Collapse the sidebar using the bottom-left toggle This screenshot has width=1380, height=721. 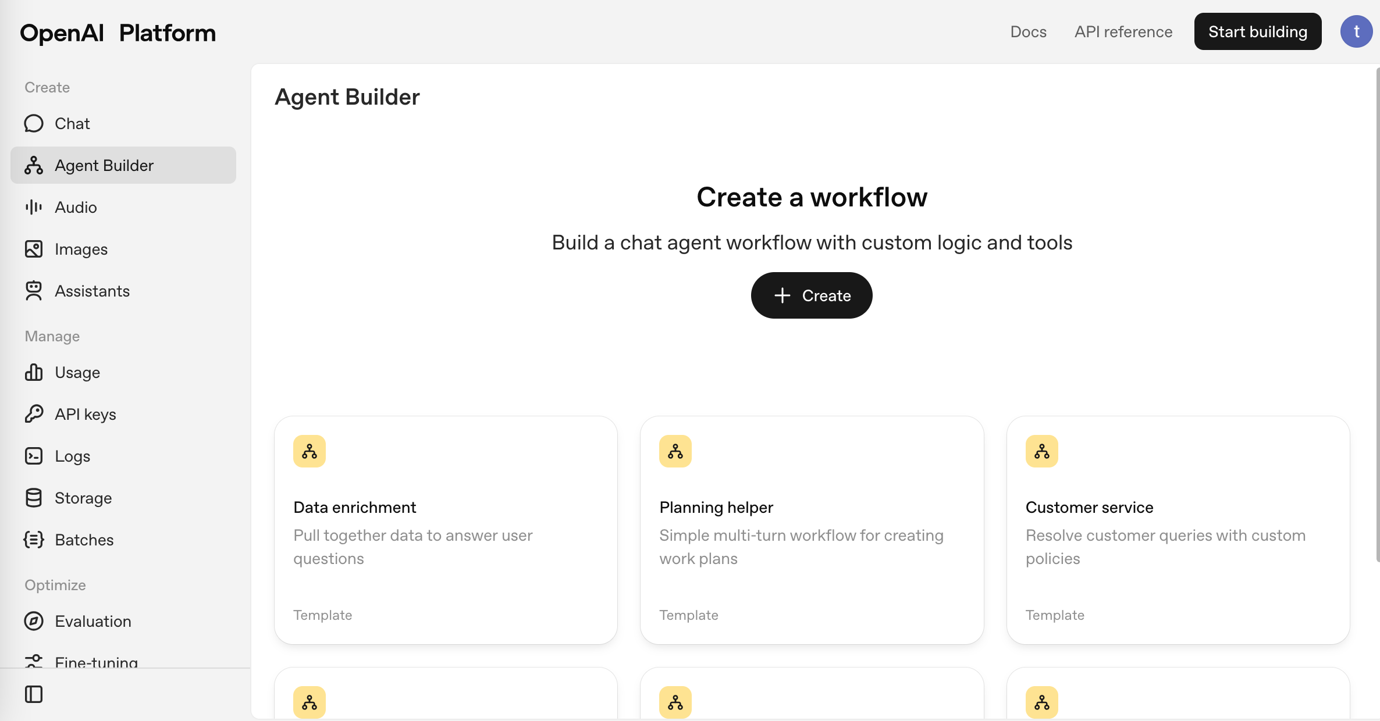point(33,694)
